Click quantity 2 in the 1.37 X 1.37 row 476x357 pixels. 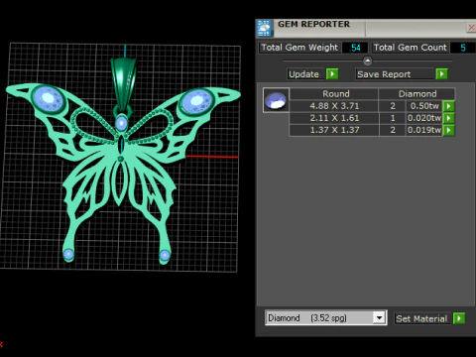[393, 130]
